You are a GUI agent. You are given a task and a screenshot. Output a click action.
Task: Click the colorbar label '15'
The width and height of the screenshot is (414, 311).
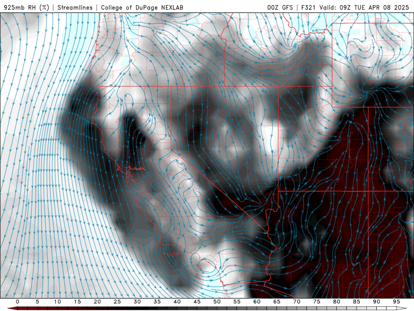[x=77, y=302]
